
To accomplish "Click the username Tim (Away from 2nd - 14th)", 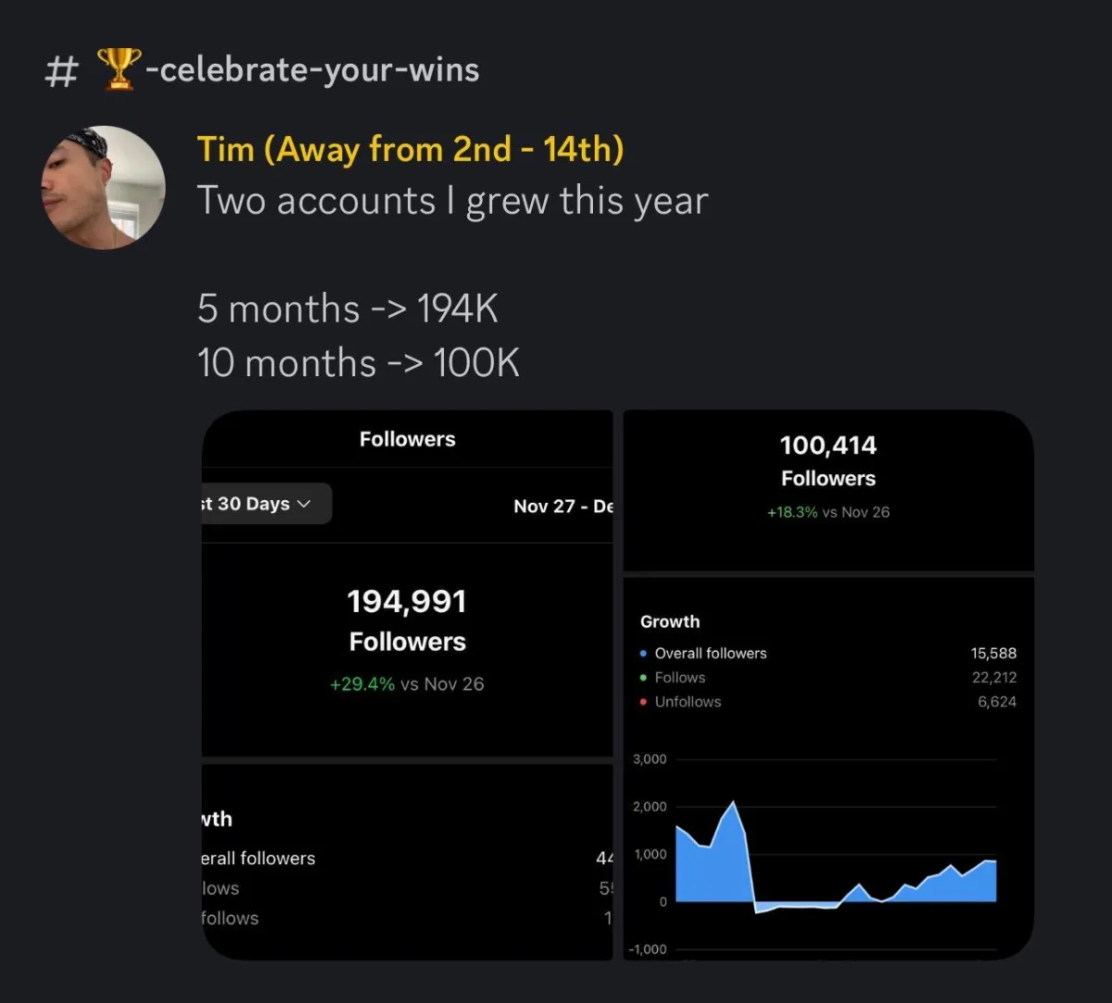I will tap(411, 149).
